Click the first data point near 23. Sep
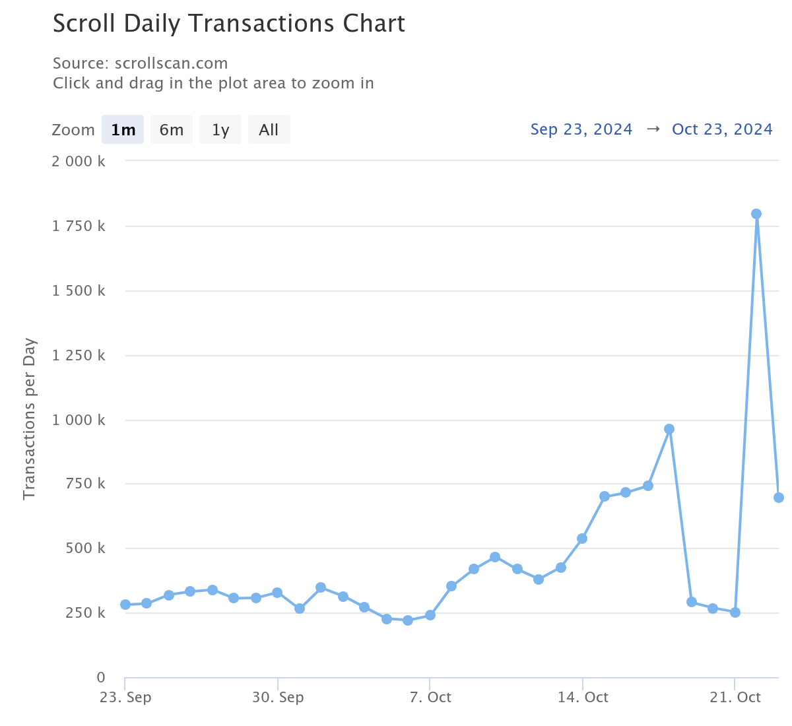The image size is (792, 726). [x=124, y=604]
